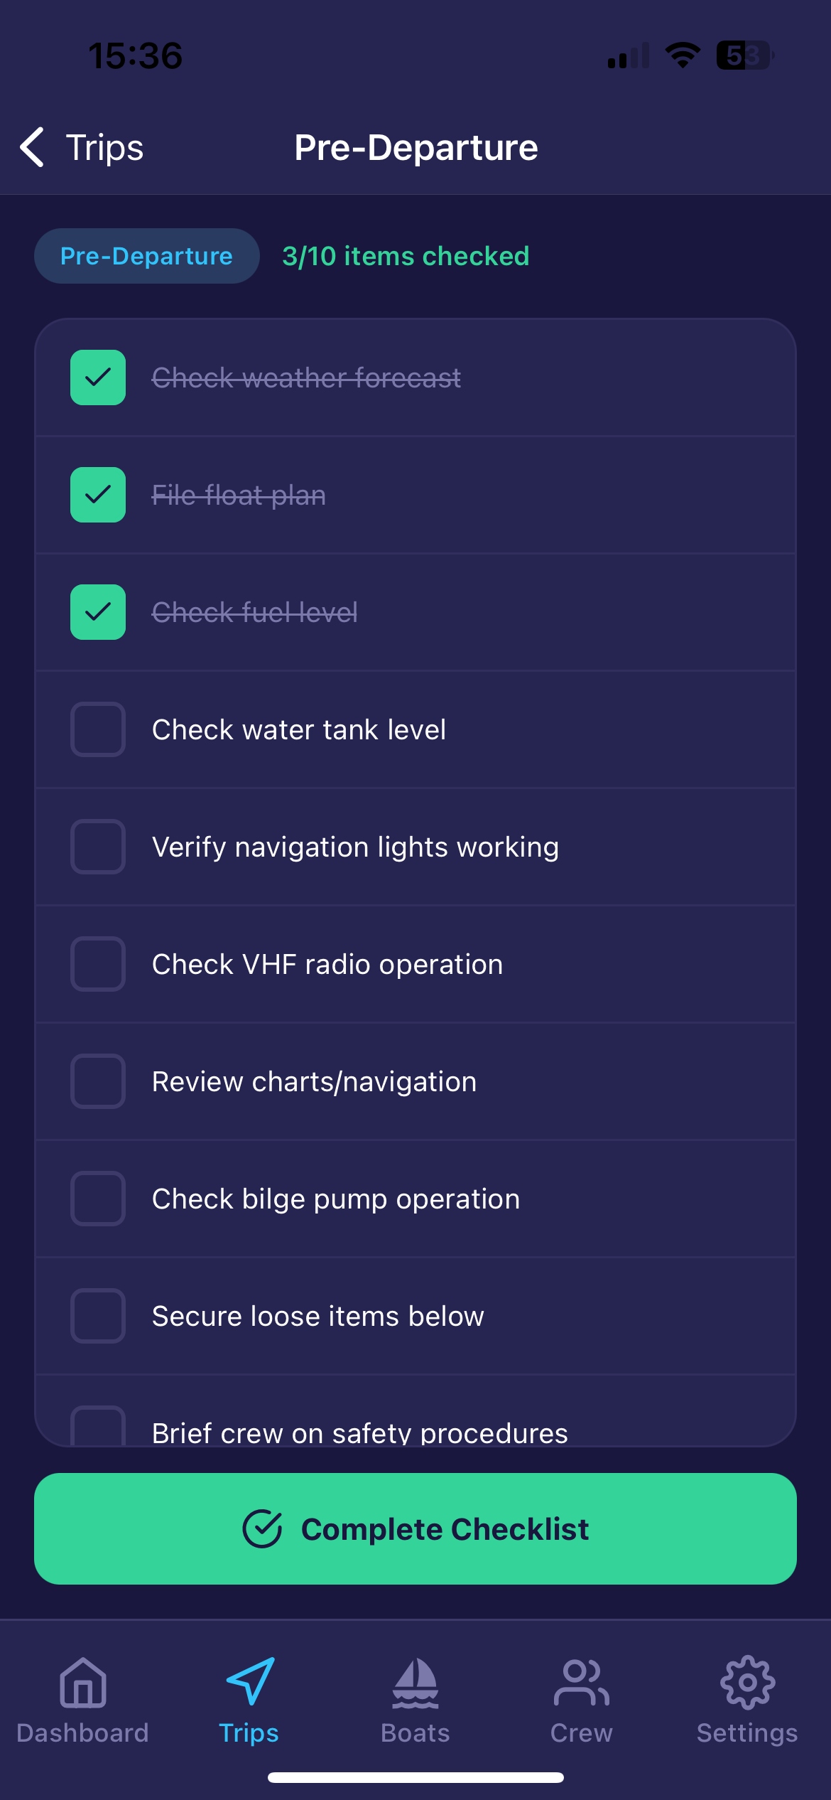831x1800 pixels.
Task: Select the Pre-Departure filter pill
Action: click(x=146, y=255)
